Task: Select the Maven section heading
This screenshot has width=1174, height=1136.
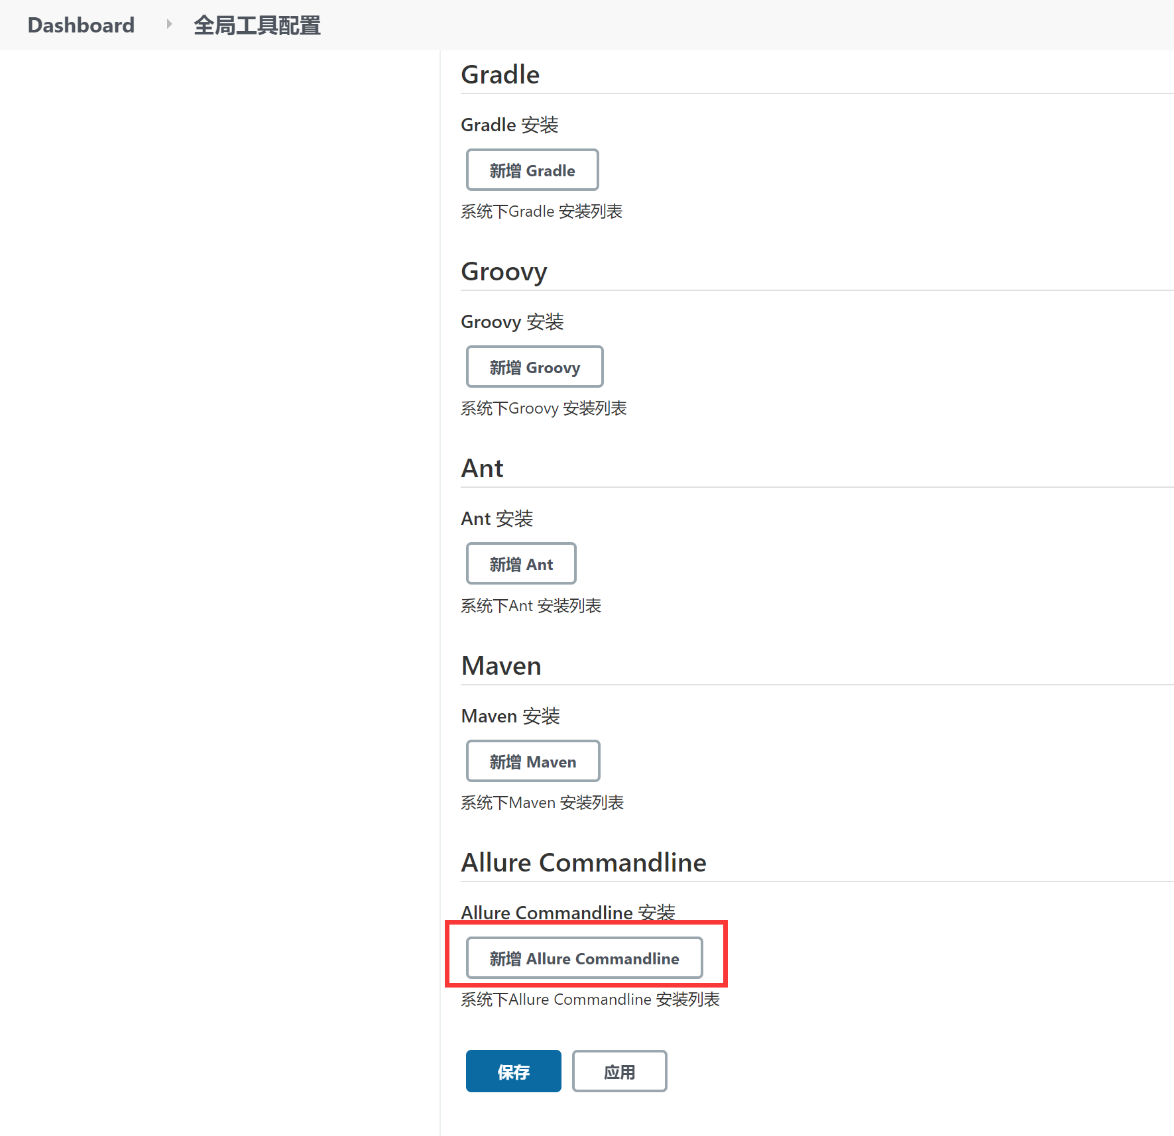Action: [501, 666]
